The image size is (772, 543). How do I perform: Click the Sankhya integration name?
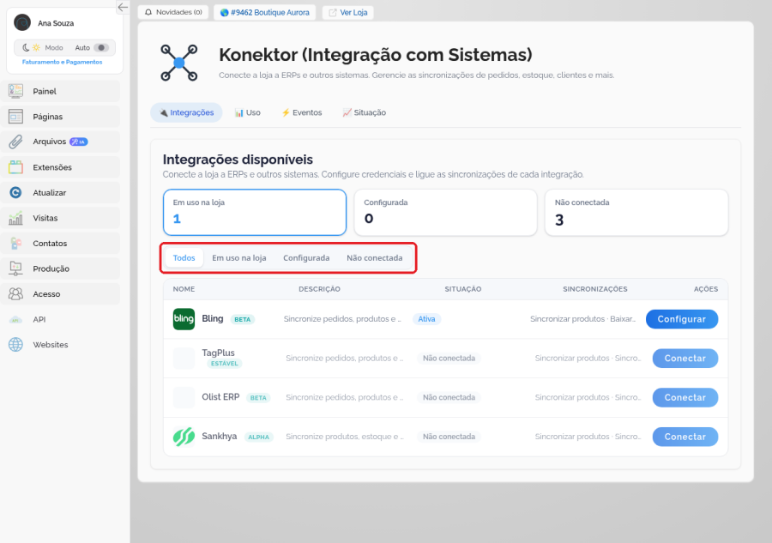coord(219,436)
